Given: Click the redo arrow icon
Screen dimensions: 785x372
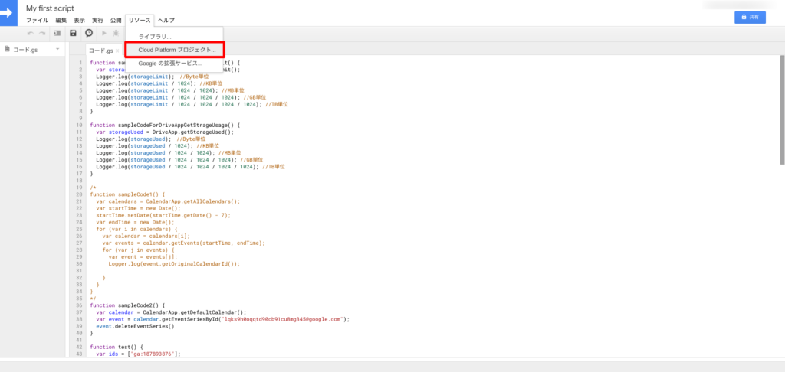Looking at the screenshot, I should click(42, 33).
